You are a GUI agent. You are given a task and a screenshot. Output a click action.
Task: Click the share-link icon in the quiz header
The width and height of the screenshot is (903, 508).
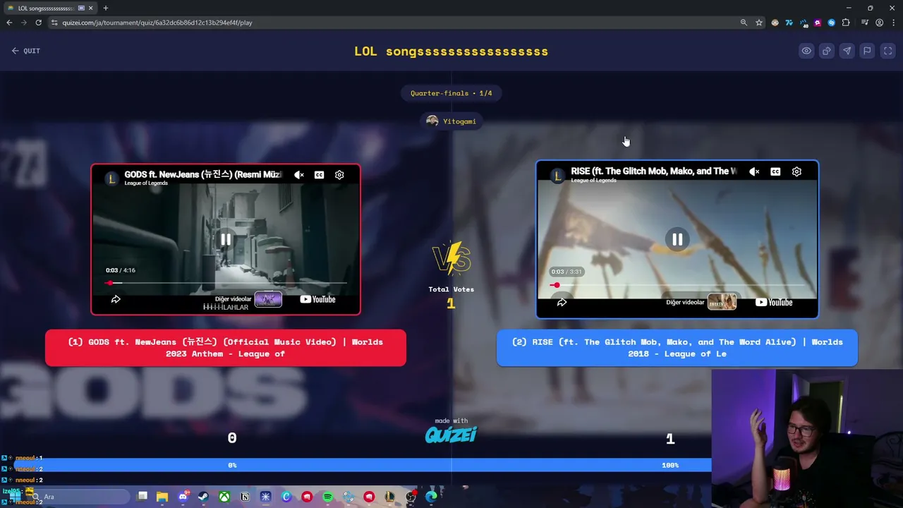coord(827,51)
